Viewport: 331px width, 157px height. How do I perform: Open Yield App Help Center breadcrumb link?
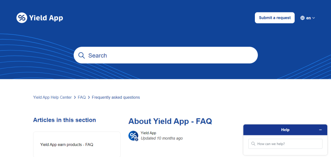click(52, 98)
